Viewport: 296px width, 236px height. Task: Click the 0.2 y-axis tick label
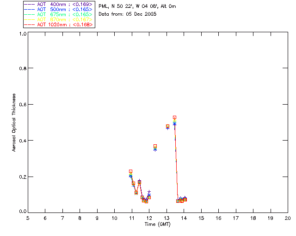[23, 177]
